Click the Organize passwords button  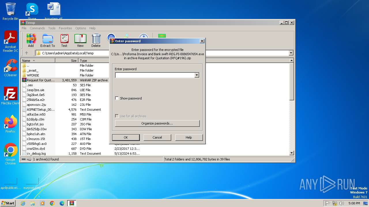(157, 123)
